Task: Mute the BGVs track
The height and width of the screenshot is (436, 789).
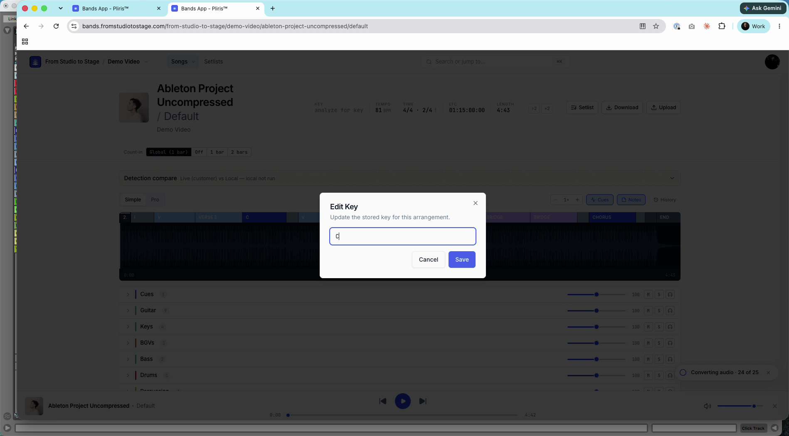Action: click(648, 343)
